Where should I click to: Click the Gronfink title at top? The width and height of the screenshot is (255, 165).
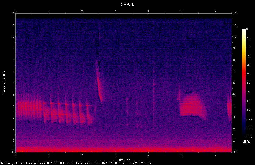(127, 5)
